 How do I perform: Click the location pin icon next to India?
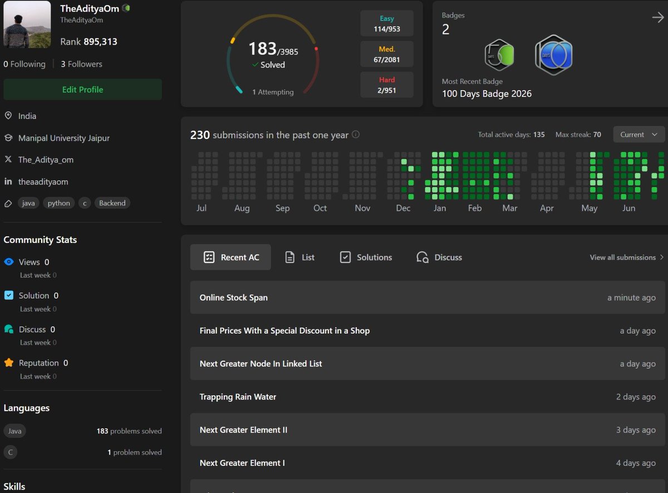8,116
